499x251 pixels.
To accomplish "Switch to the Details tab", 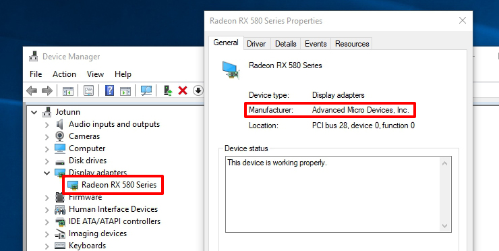I will point(285,44).
